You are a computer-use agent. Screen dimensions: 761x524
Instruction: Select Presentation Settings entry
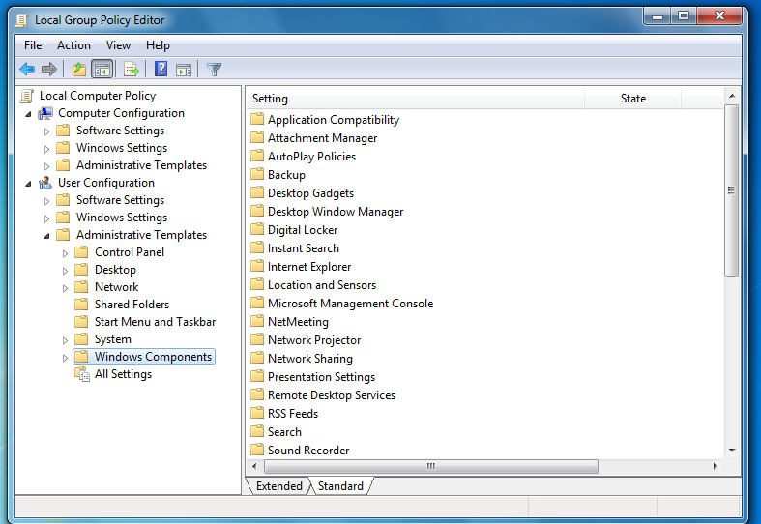pyautogui.click(x=321, y=377)
